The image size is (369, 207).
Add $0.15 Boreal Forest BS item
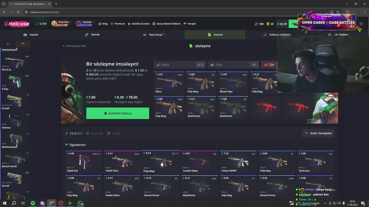pyautogui.click(x=161, y=187)
